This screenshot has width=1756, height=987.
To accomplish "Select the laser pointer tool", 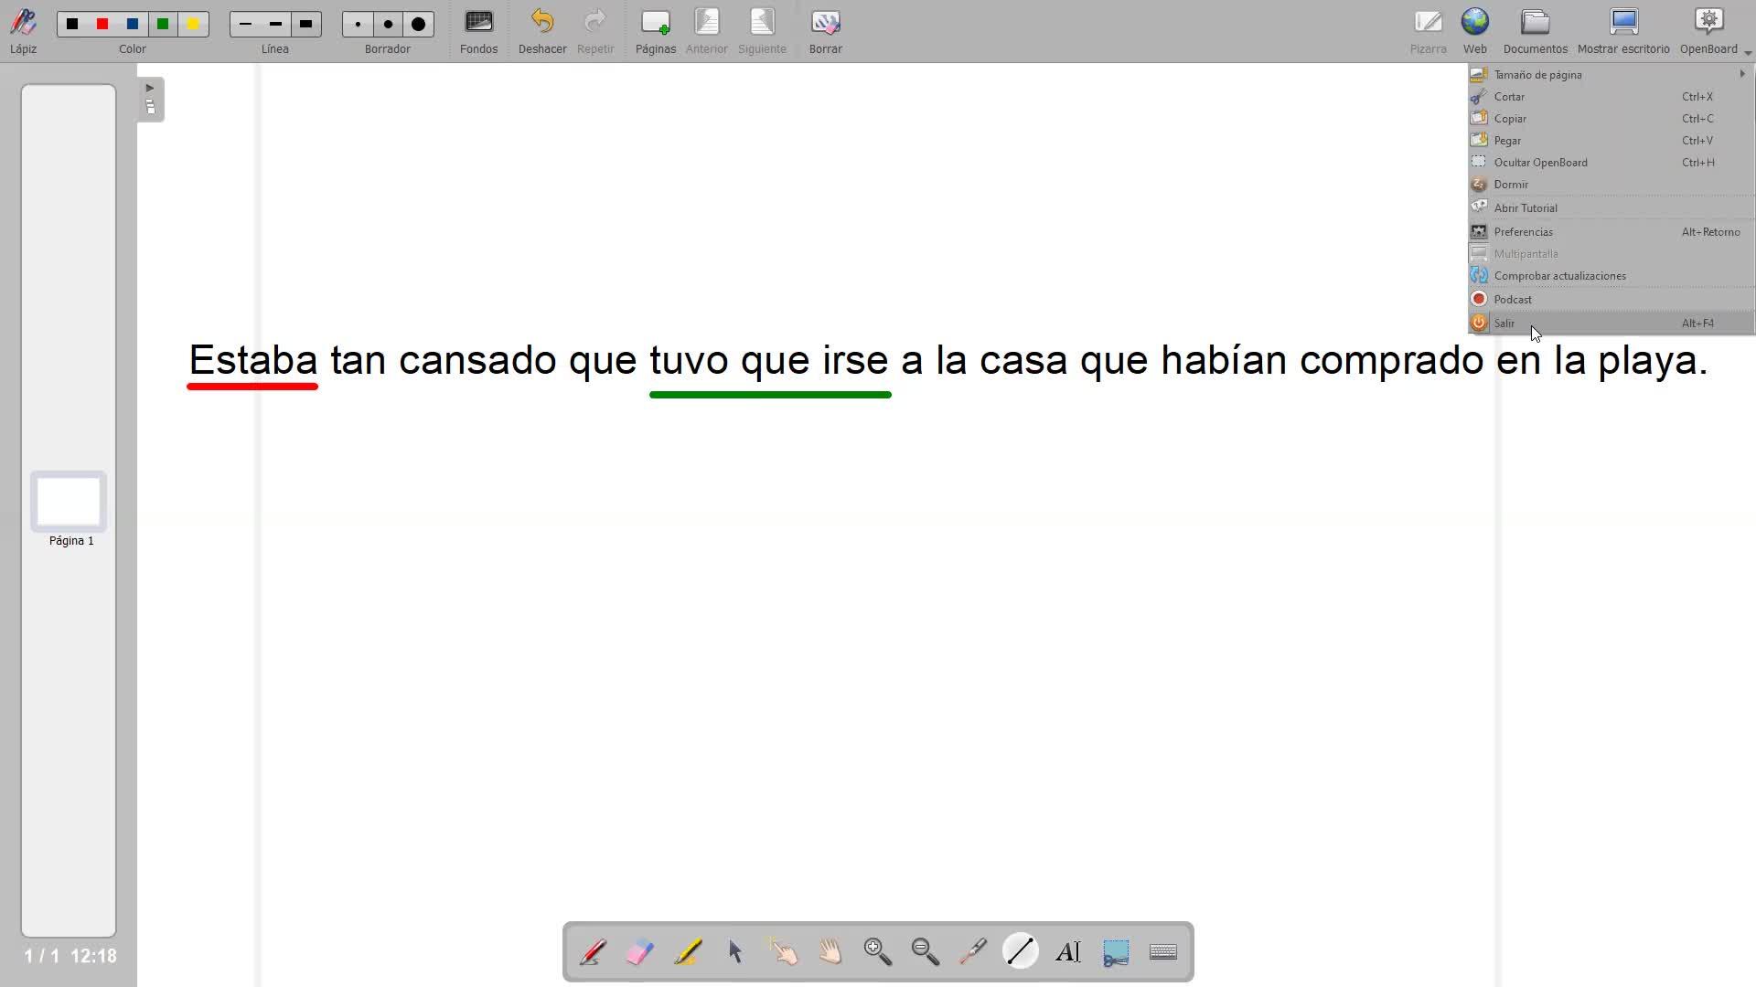I will point(973,952).
